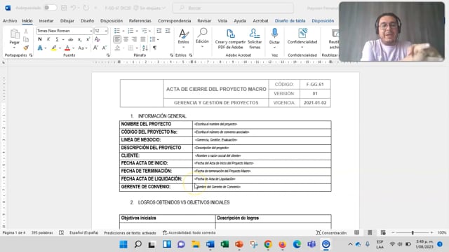
Task: Open Excel from the taskbar
Action: click(x=224, y=244)
